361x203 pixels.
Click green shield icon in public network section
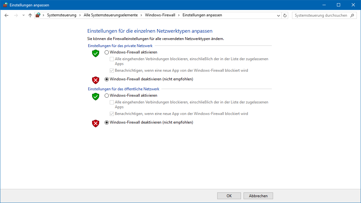click(96, 96)
